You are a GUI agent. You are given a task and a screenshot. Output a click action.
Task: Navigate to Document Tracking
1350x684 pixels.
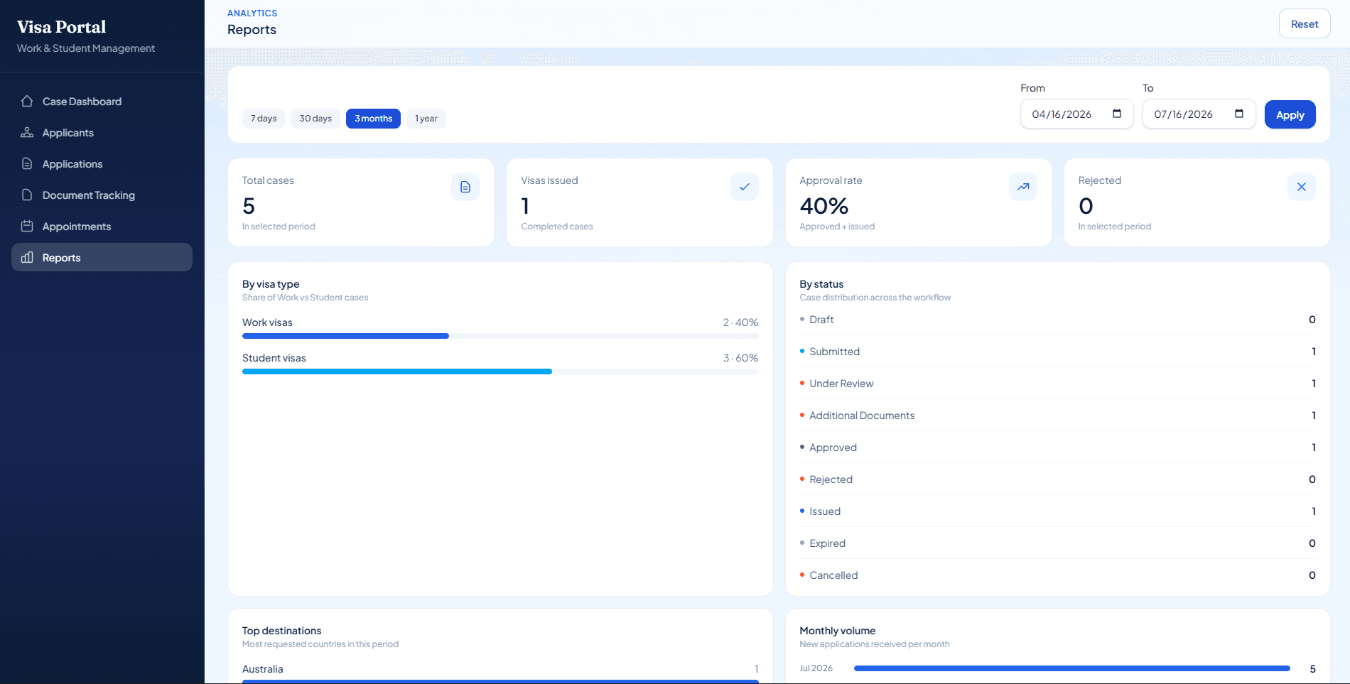pos(102,195)
